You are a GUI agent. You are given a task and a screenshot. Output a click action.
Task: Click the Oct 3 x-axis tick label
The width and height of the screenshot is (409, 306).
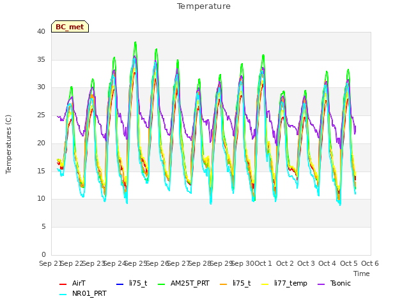(x=306, y=263)
